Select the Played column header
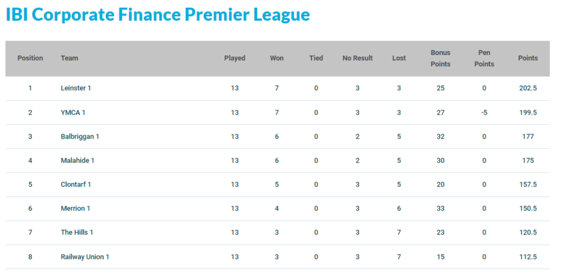The image size is (570, 275). tap(235, 58)
